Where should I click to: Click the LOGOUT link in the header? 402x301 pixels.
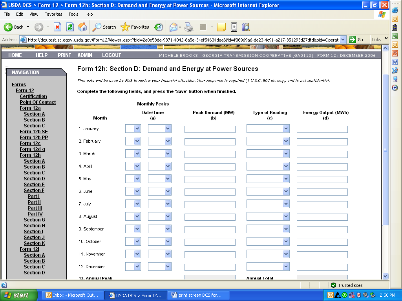111,55
